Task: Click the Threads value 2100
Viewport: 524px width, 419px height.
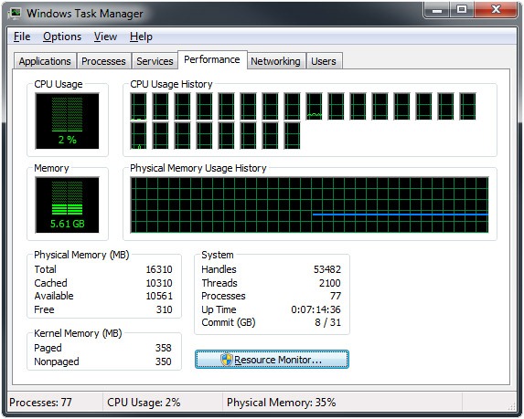Action: click(x=329, y=283)
